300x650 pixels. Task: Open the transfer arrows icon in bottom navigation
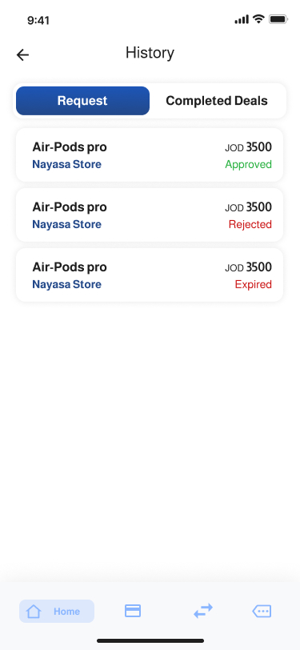pyautogui.click(x=203, y=611)
